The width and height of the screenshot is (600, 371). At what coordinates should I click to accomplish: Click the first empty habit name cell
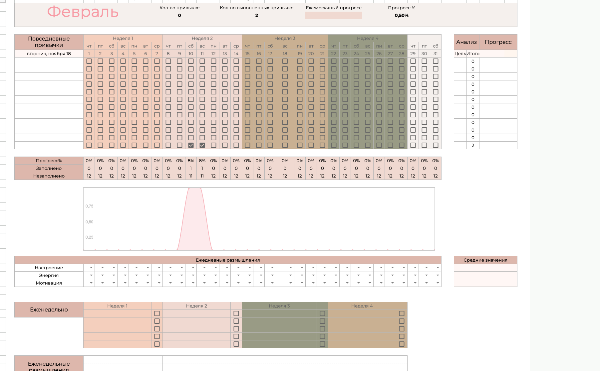click(x=49, y=61)
